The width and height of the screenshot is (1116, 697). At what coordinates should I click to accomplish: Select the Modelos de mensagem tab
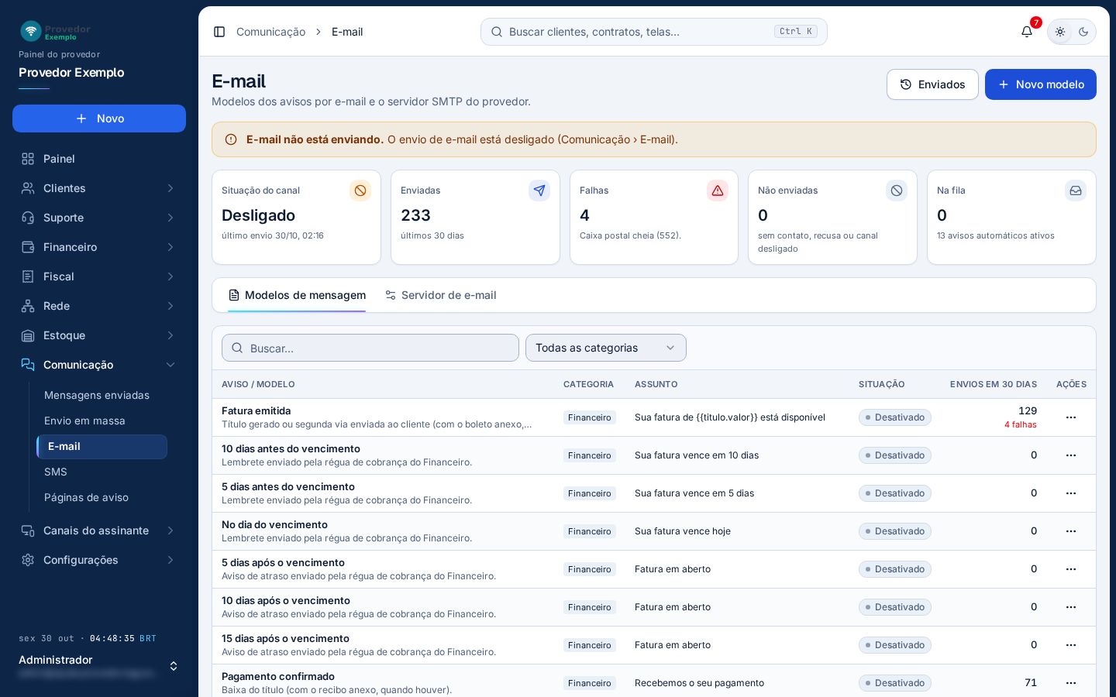[297, 295]
